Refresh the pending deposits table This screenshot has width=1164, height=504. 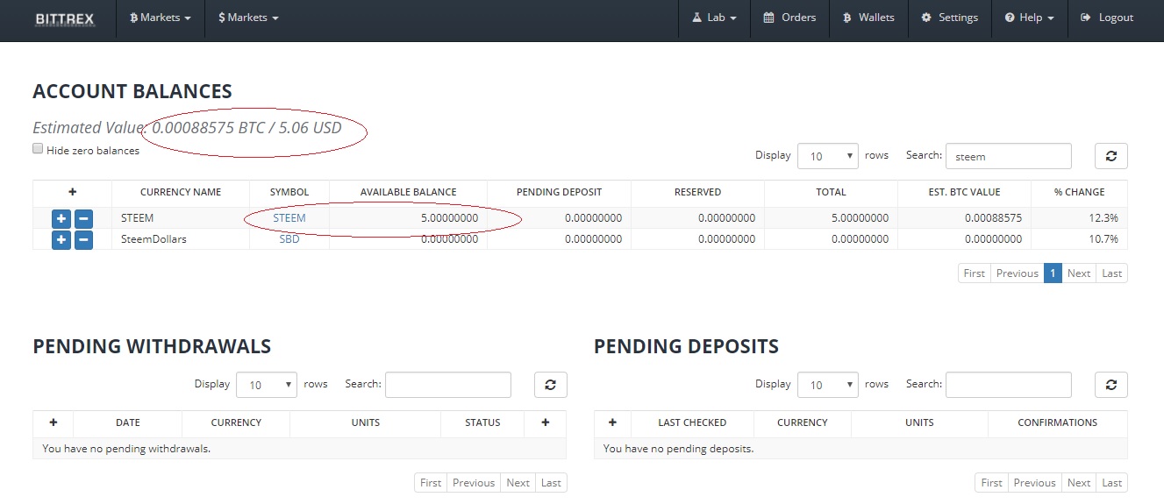pos(1111,385)
